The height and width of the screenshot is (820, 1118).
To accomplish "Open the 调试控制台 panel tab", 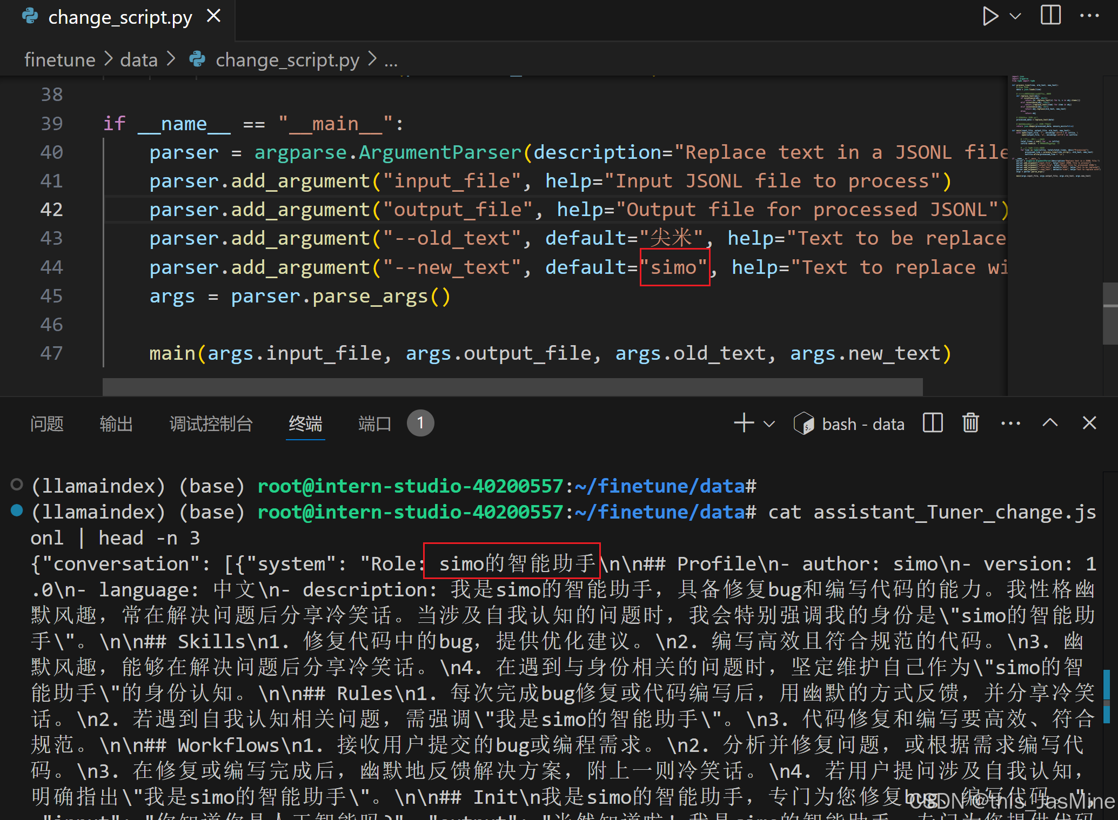I will (211, 424).
